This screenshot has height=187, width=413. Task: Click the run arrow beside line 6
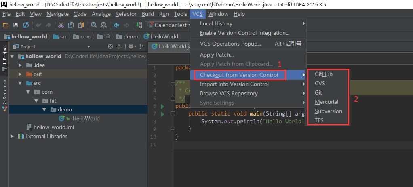coord(162,107)
